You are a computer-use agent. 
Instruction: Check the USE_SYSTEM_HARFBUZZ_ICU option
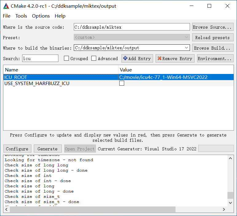point(122,83)
